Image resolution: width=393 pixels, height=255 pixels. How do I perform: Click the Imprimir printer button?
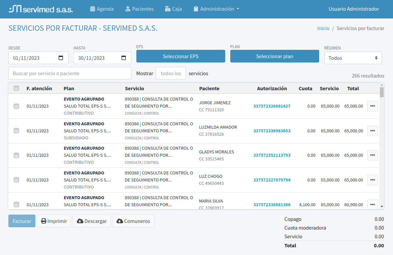pyautogui.click(x=54, y=221)
